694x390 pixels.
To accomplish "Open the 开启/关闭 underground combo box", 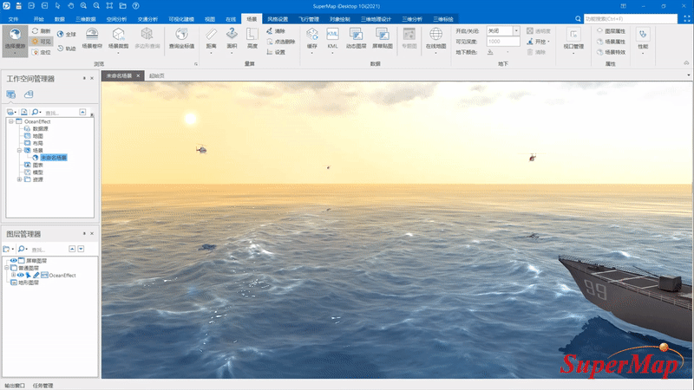I will click(503, 30).
